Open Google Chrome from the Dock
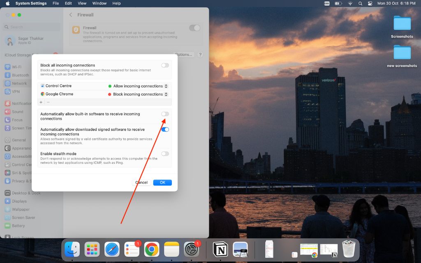 click(x=152, y=249)
